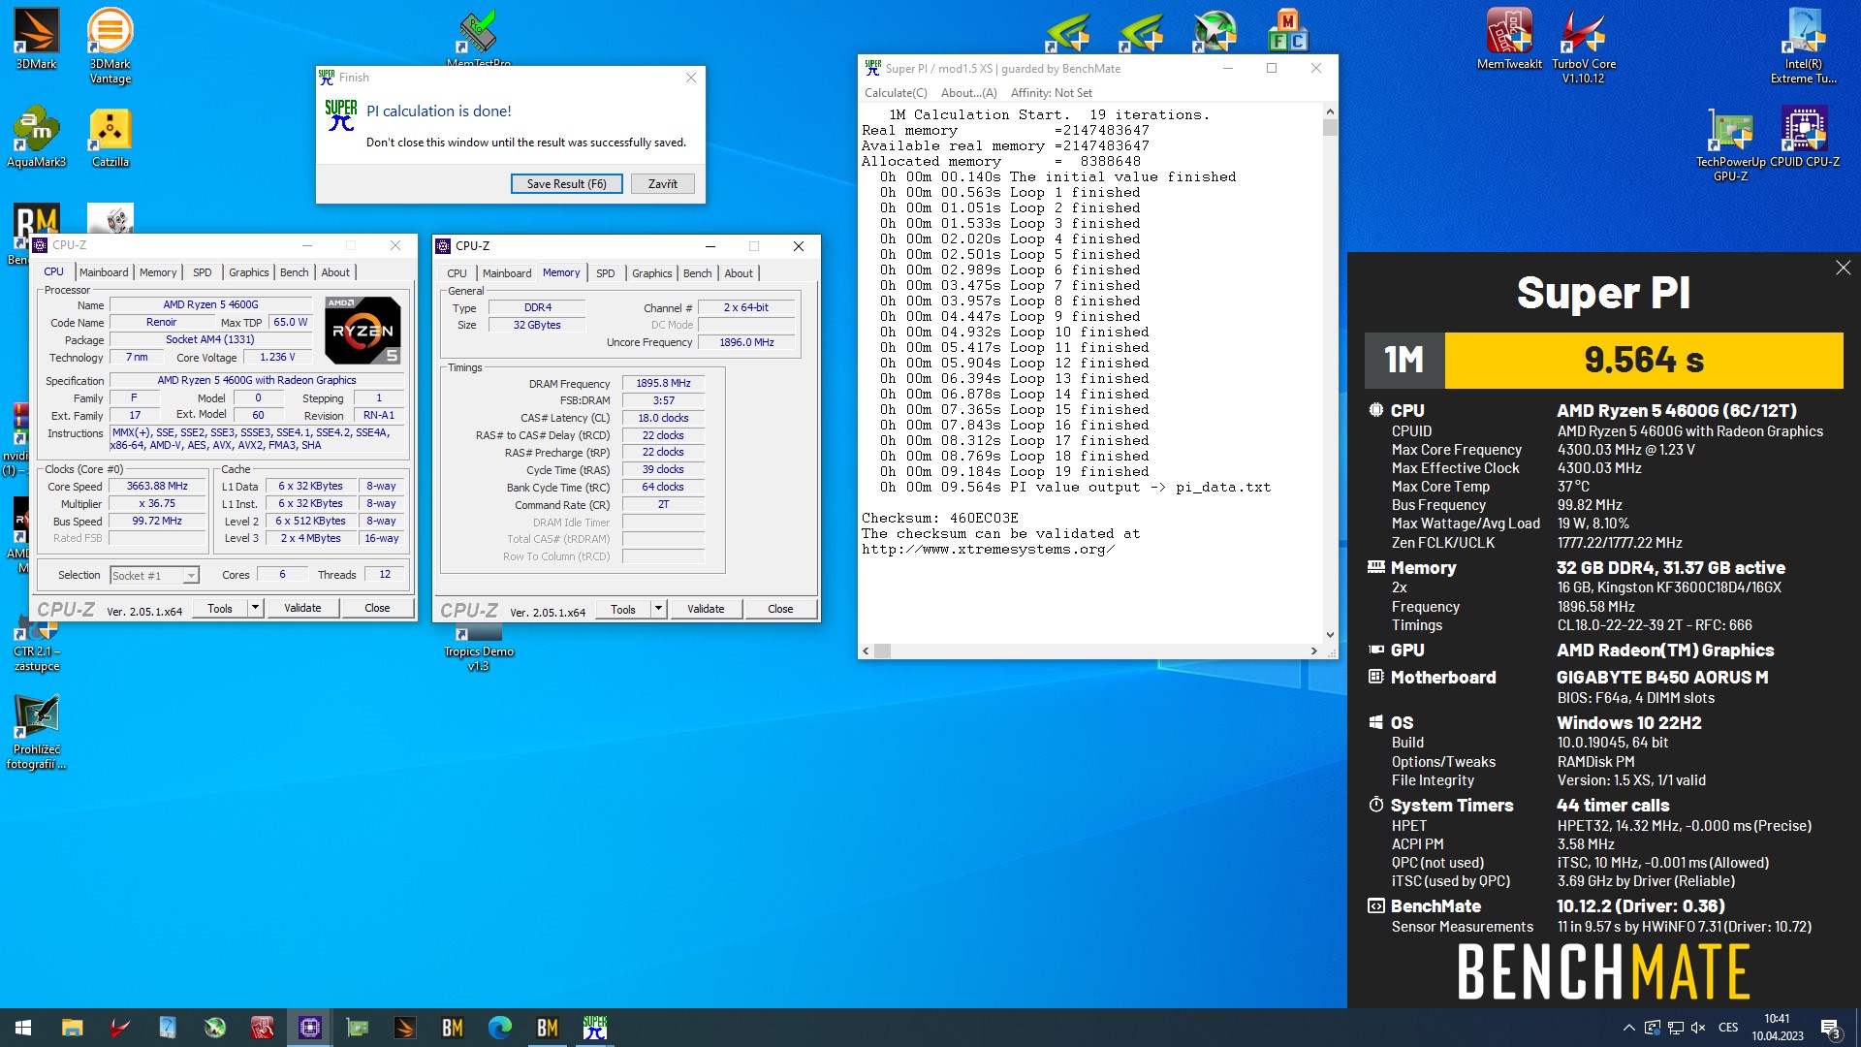
Task: Close the BenchMate Super PI result overlay
Action: pos(1843,268)
